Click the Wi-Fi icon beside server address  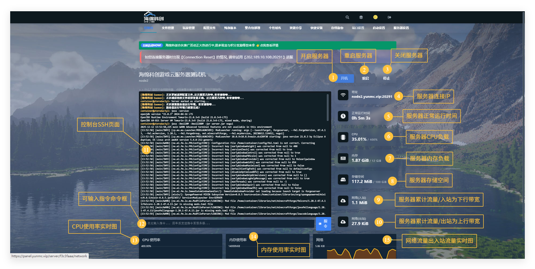[343, 95]
